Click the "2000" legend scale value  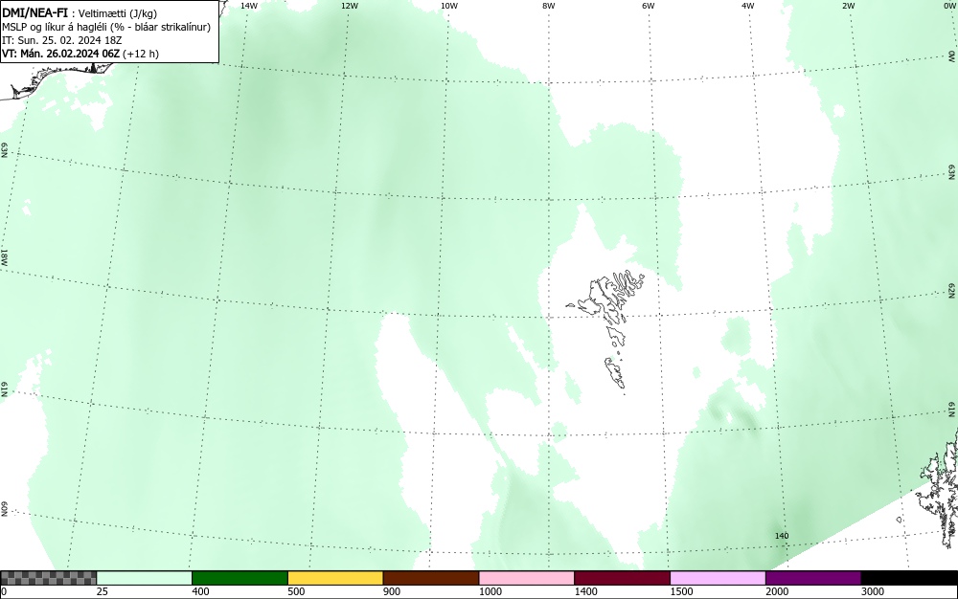tap(777, 591)
